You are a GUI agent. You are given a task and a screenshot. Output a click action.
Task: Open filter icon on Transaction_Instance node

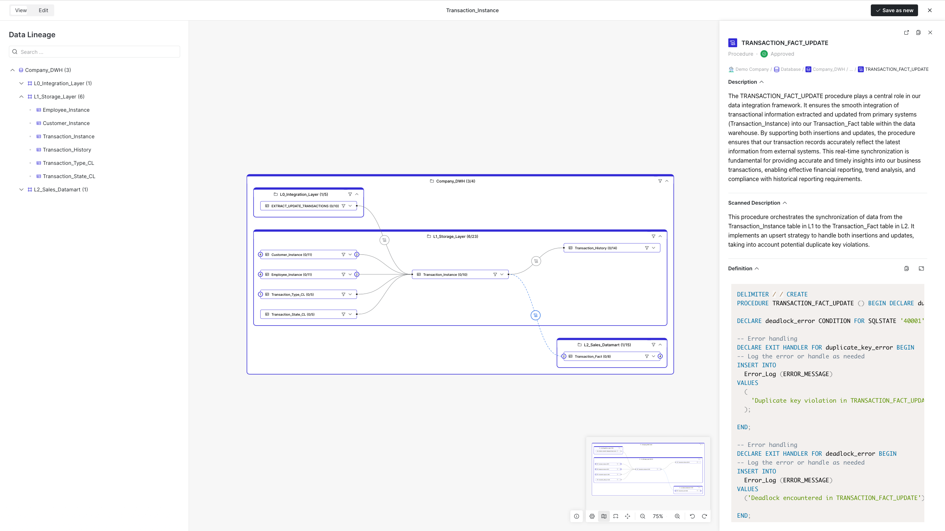point(495,274)
